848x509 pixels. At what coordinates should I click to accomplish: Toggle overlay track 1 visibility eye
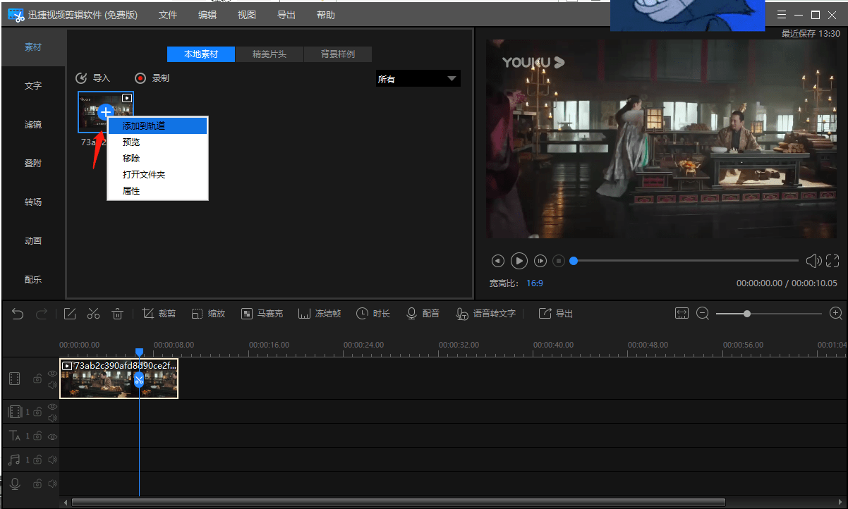(x=52, y=407)
